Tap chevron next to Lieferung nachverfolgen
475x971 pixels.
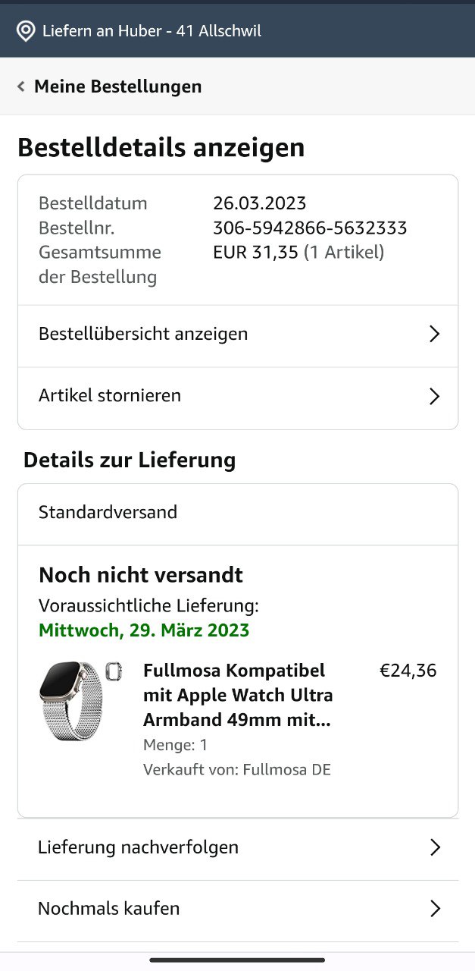click(435, 847)
